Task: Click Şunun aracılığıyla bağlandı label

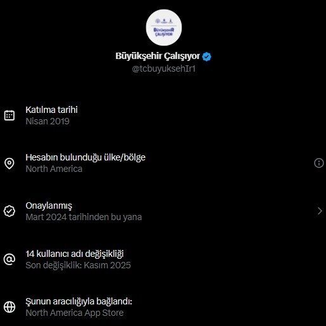Action: (78, 301)
